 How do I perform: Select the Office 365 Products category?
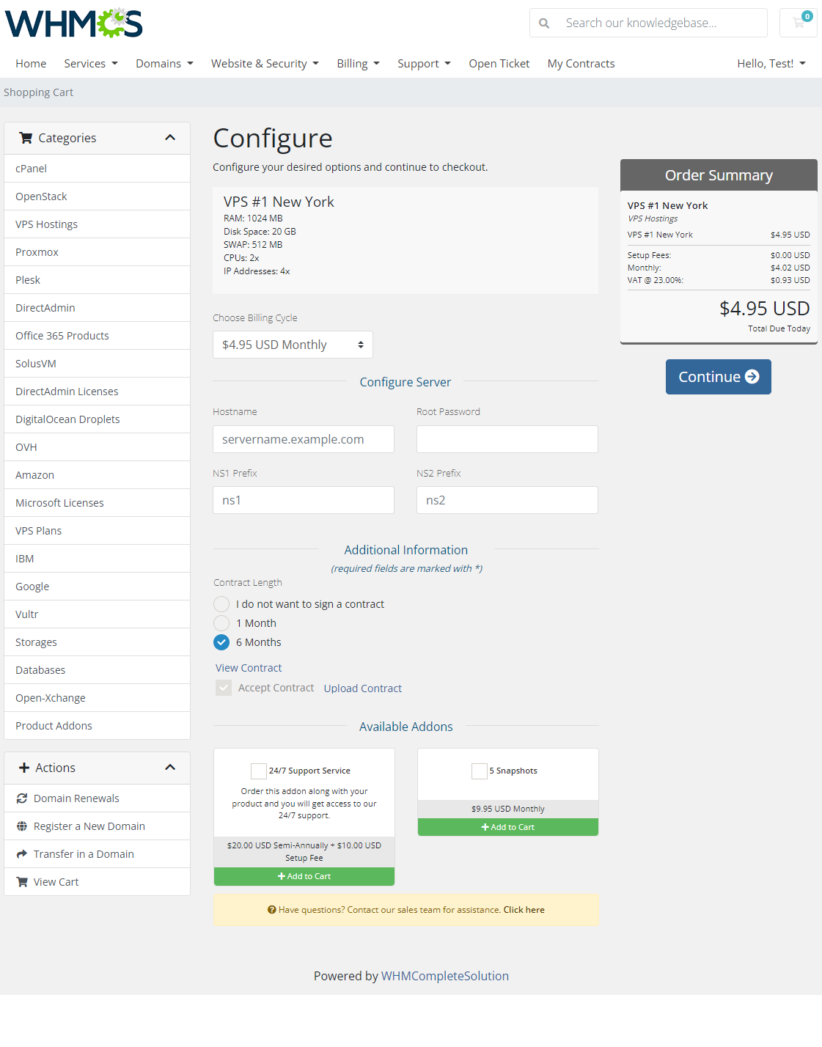[97, 336]
